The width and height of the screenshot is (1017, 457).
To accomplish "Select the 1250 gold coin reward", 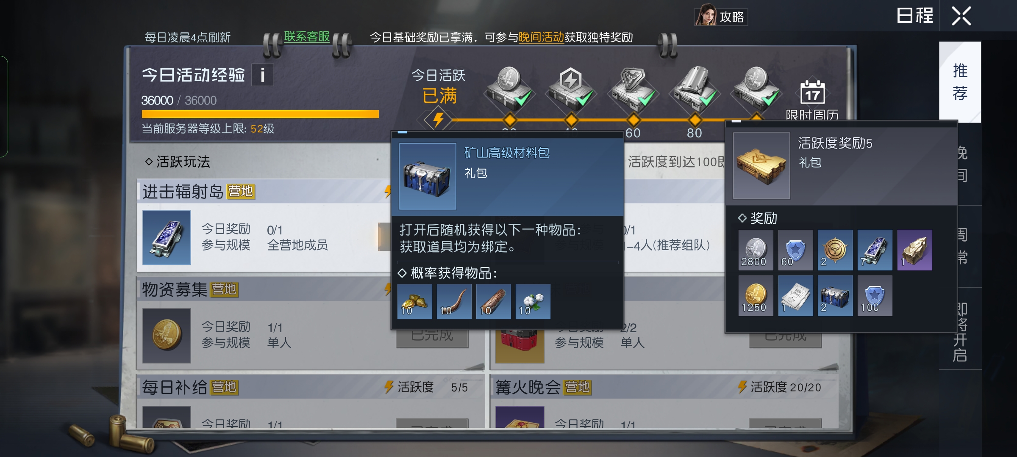I will pos(756,296).
